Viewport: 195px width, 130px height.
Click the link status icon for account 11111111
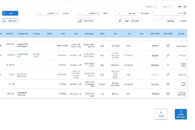[x=168, y=74]
